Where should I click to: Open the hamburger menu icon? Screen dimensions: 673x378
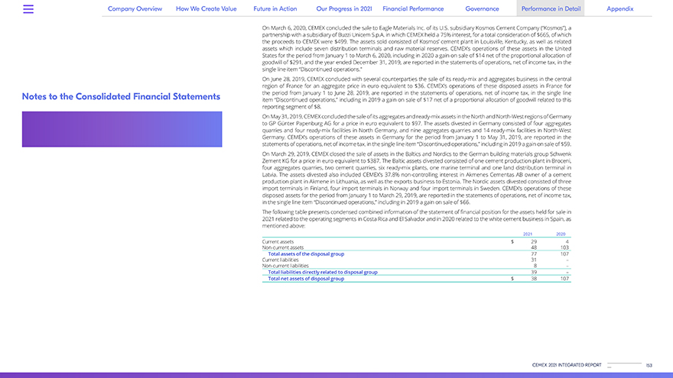pyautogui.click(x=29, y=9)
